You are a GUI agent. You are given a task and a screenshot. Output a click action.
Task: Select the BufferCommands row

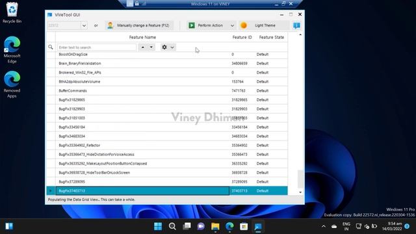(x=167, y=91)
